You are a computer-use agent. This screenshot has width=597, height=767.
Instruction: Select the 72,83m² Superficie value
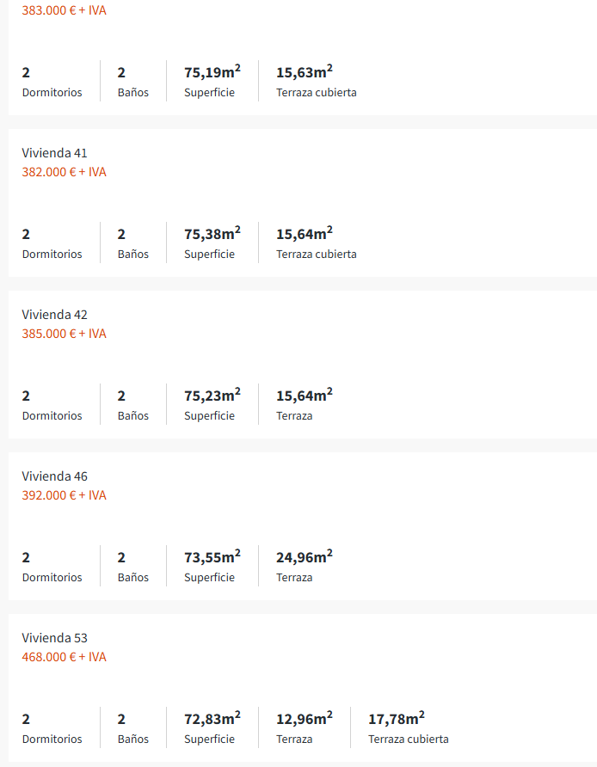(x=212, y=719)
